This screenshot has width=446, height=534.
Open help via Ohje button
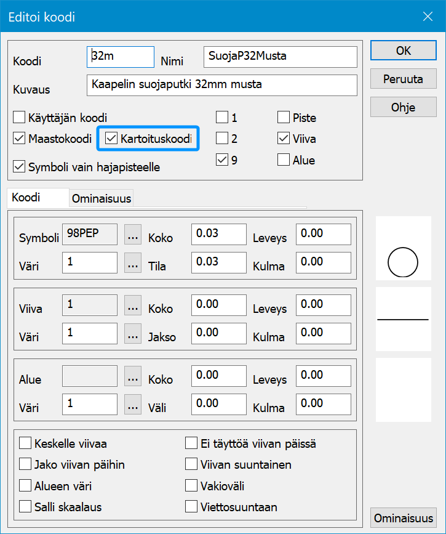pyautogui.click(x=403, y=107)
